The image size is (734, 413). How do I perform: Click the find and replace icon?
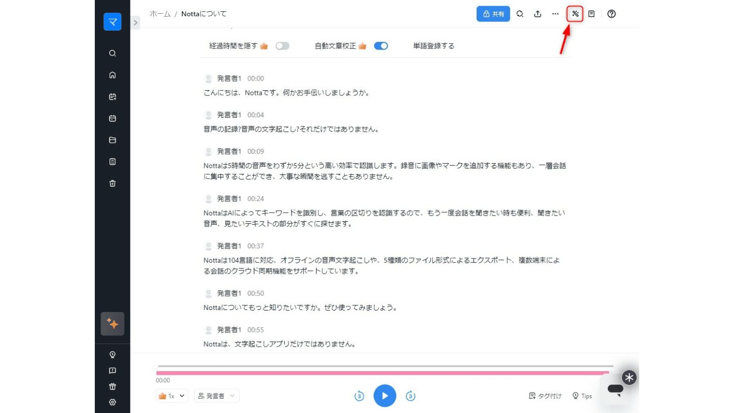point(520,14)
